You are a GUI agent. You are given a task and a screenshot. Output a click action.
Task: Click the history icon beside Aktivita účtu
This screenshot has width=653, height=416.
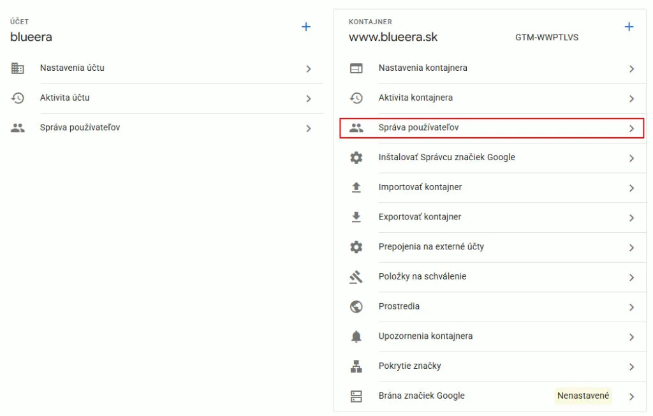click(x=18, y=98)
